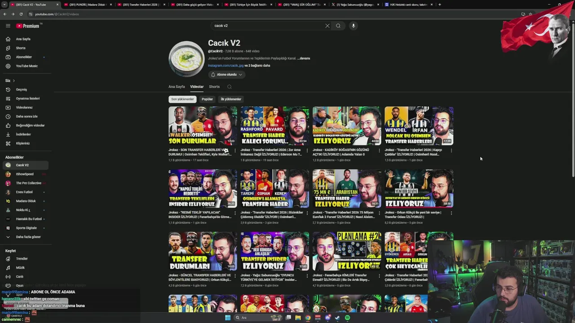
Task: Open The Pet Collective subscription
Action: pyautogui.click(x=28, y=183)
